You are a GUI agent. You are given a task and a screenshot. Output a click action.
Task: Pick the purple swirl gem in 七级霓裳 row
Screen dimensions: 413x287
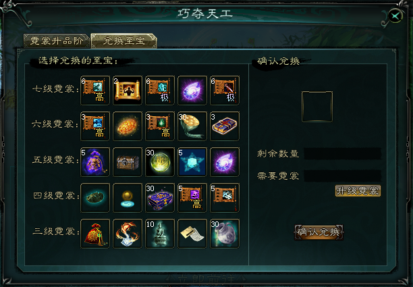tap(192, 90)
